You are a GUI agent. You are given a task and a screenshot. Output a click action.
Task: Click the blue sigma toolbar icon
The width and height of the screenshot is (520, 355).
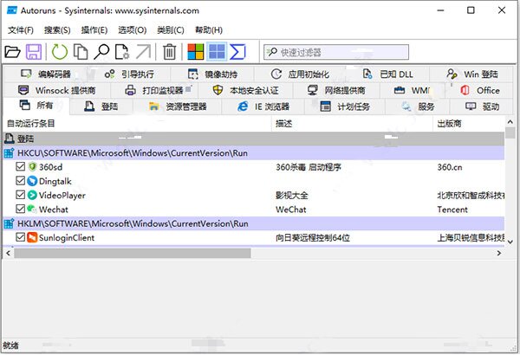[x=237, y=52]
